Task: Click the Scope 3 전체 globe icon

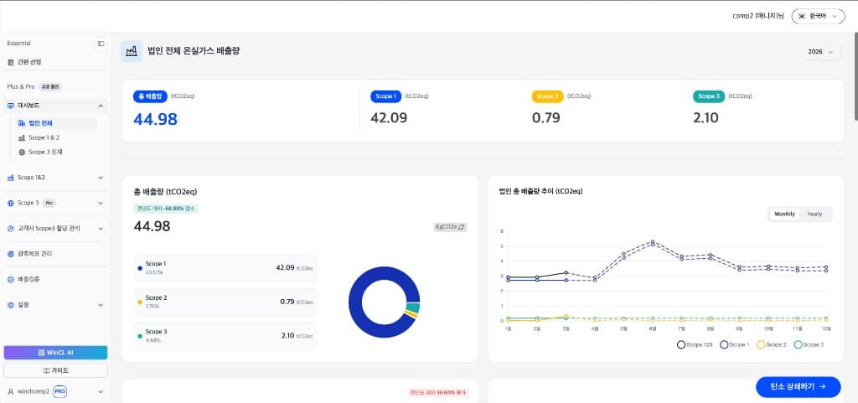Action: click(22, 152)
